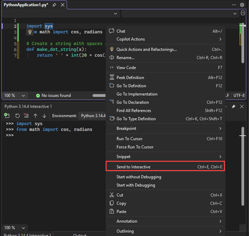Click the UTF-8 encoding indicator
The image size is (249, 236).
pyautogui.click(x=239, y=95)
